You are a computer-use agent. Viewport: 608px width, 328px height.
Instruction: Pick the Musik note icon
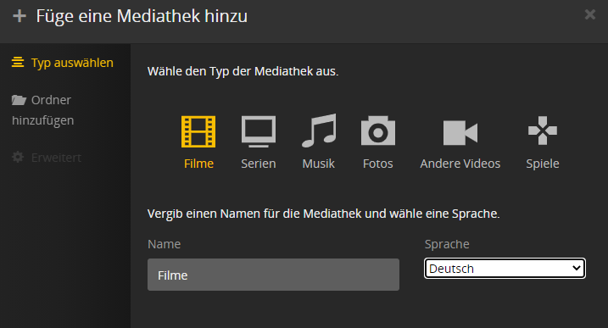click(319, 131)
